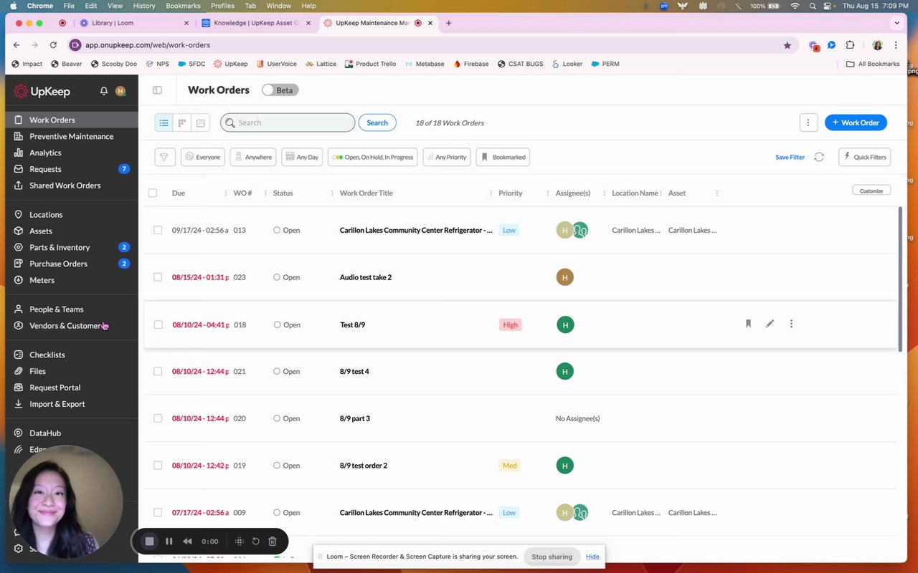Open macOS Spotlight search icon
The height and width of the screenshot is (573, 918).
[813, 6]
